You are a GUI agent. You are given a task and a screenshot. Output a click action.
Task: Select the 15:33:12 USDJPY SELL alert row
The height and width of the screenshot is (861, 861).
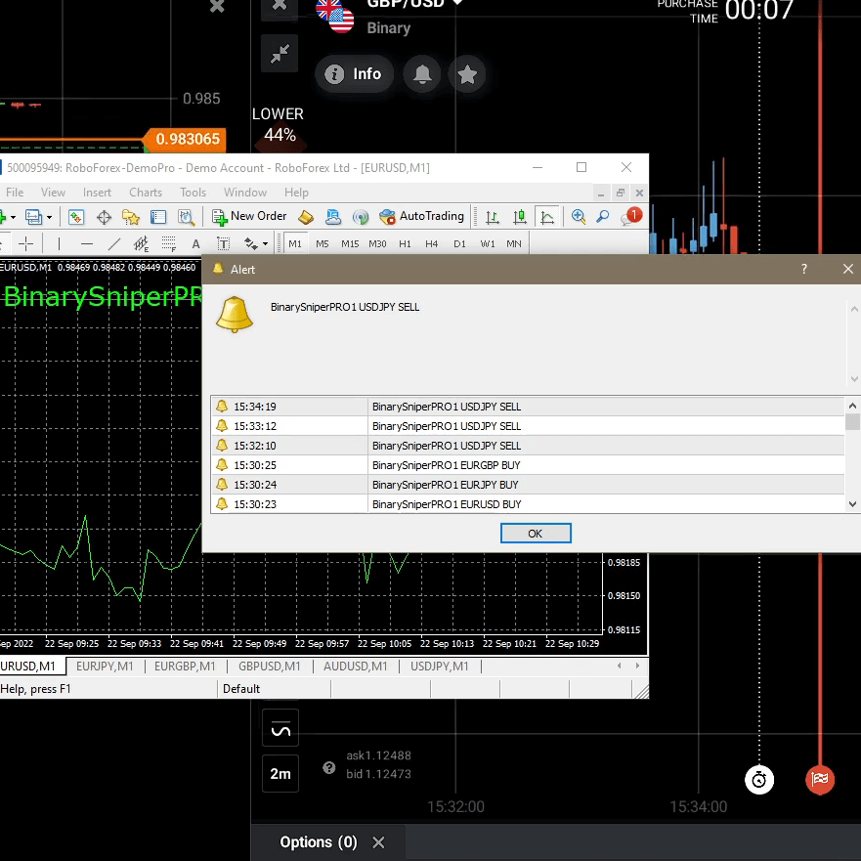528,426
